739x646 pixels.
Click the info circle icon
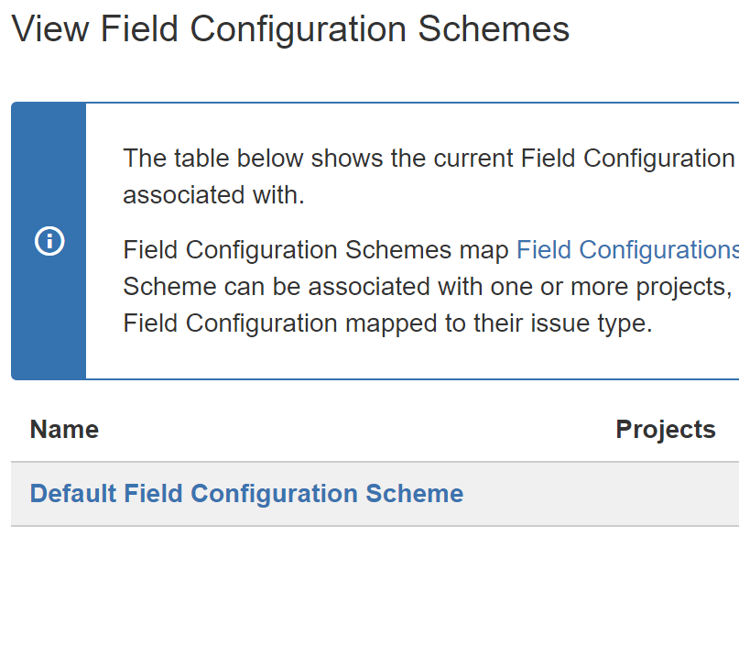(x=49, y=241)
